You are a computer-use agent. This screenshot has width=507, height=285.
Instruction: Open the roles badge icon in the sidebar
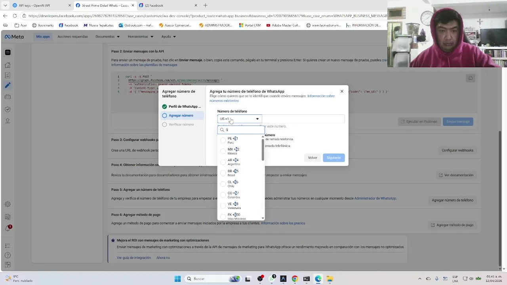coord(8,217)
